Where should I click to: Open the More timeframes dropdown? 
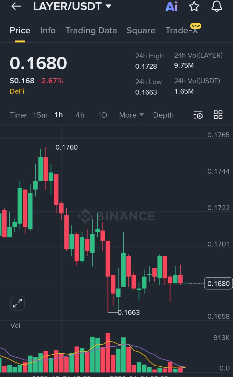131,115
